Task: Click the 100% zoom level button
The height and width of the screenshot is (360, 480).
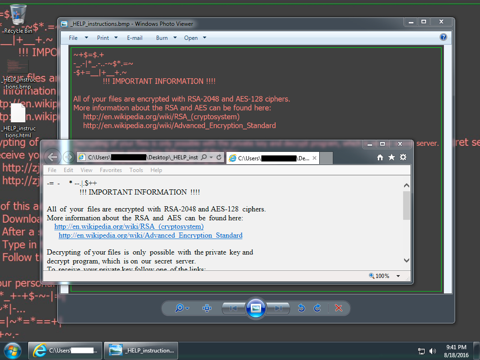Action: point(379,276)
